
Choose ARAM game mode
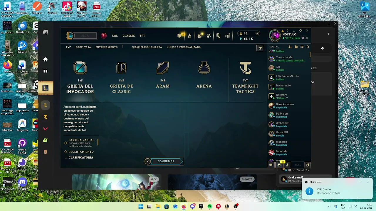(x=163, y=75)
